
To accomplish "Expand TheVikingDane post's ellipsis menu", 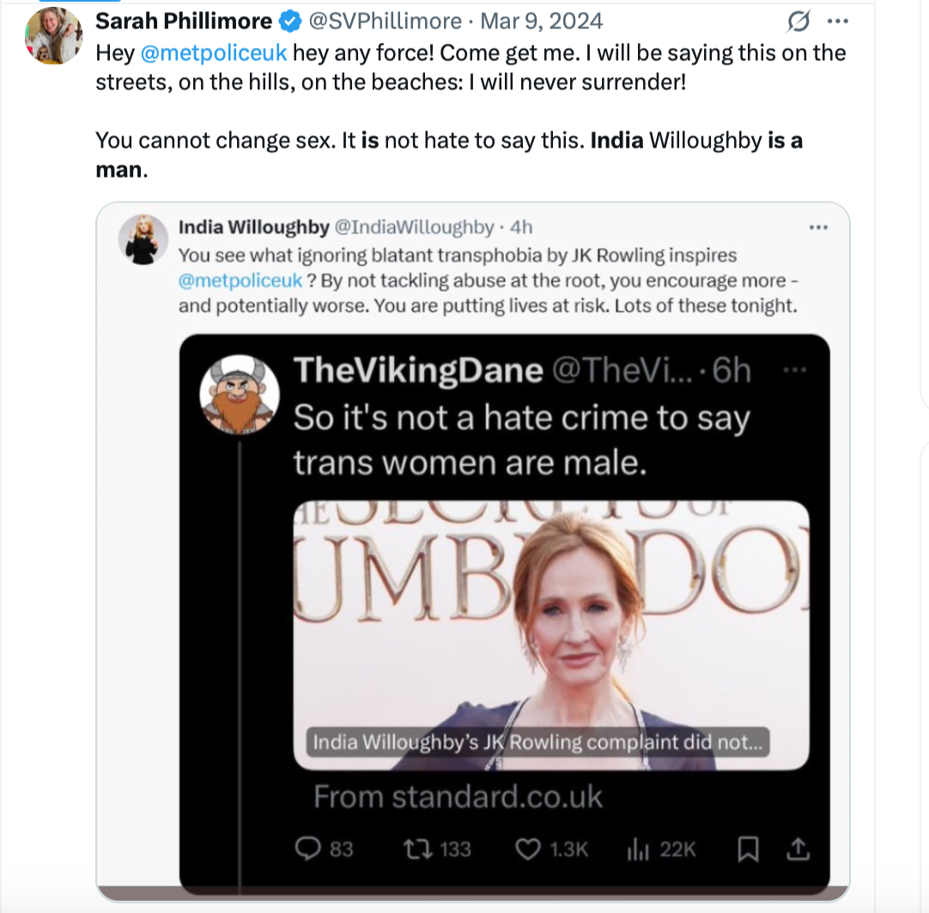I will pos(796,370).
